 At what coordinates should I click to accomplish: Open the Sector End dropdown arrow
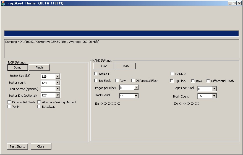coord(58,95)
